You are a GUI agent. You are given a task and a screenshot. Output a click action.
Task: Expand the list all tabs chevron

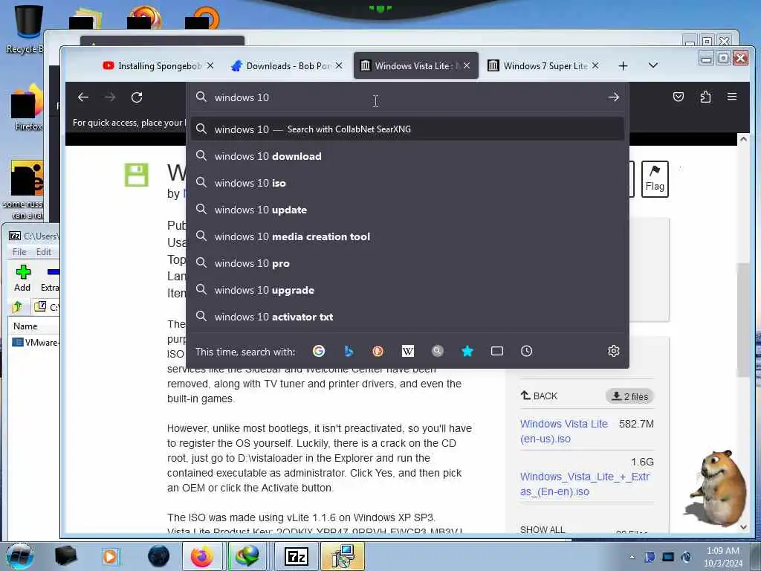point(653,65)
